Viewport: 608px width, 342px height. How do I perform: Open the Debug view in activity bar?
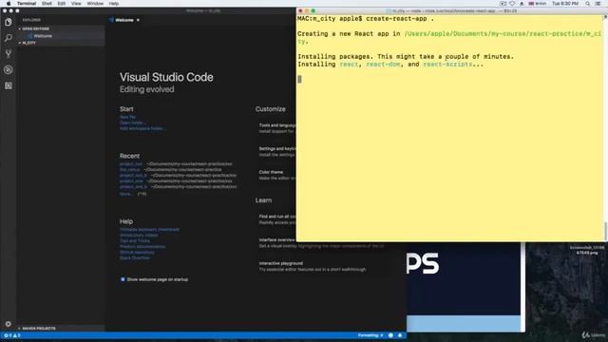pyautogui.click(x=9, y=69)
